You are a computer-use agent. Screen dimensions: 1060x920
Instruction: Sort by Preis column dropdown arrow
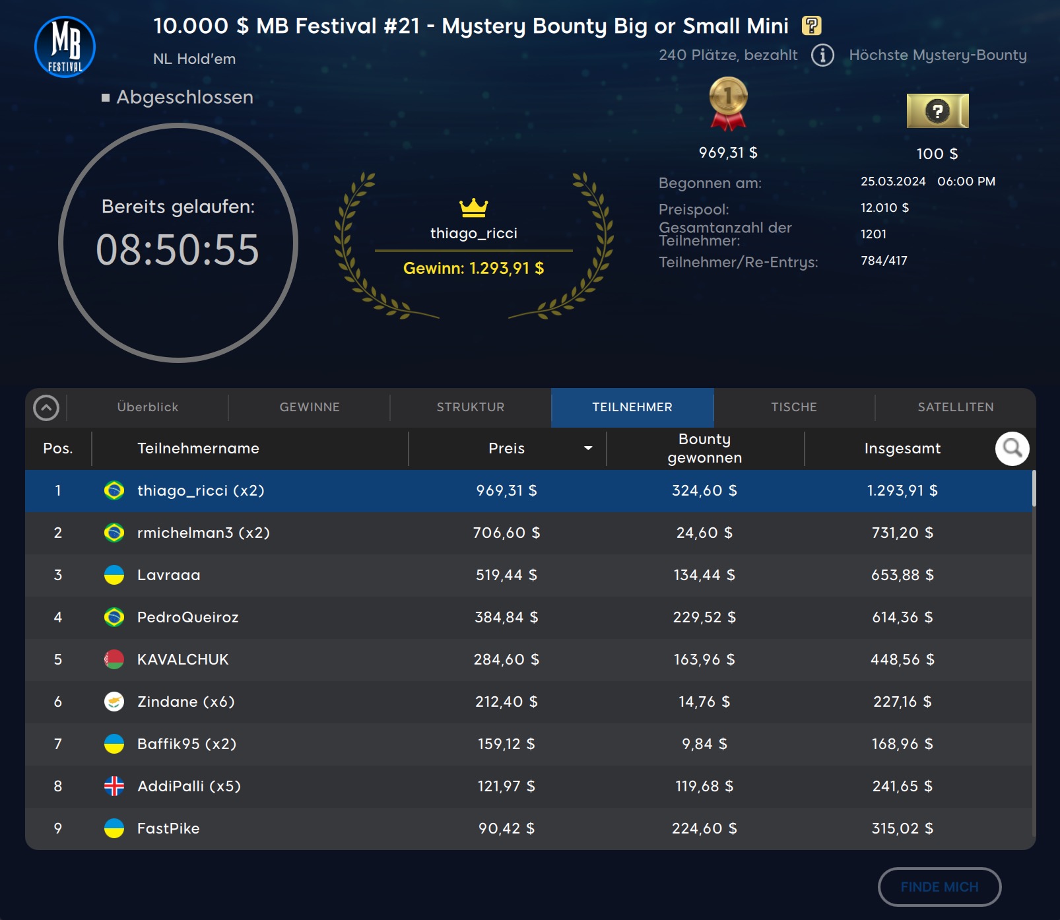coord(587,449)
